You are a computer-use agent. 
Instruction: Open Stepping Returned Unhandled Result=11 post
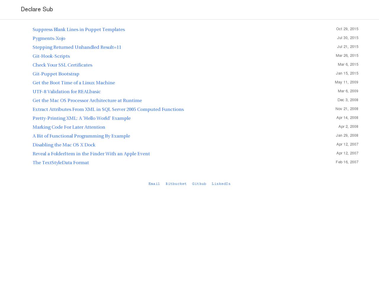point(77,47)
